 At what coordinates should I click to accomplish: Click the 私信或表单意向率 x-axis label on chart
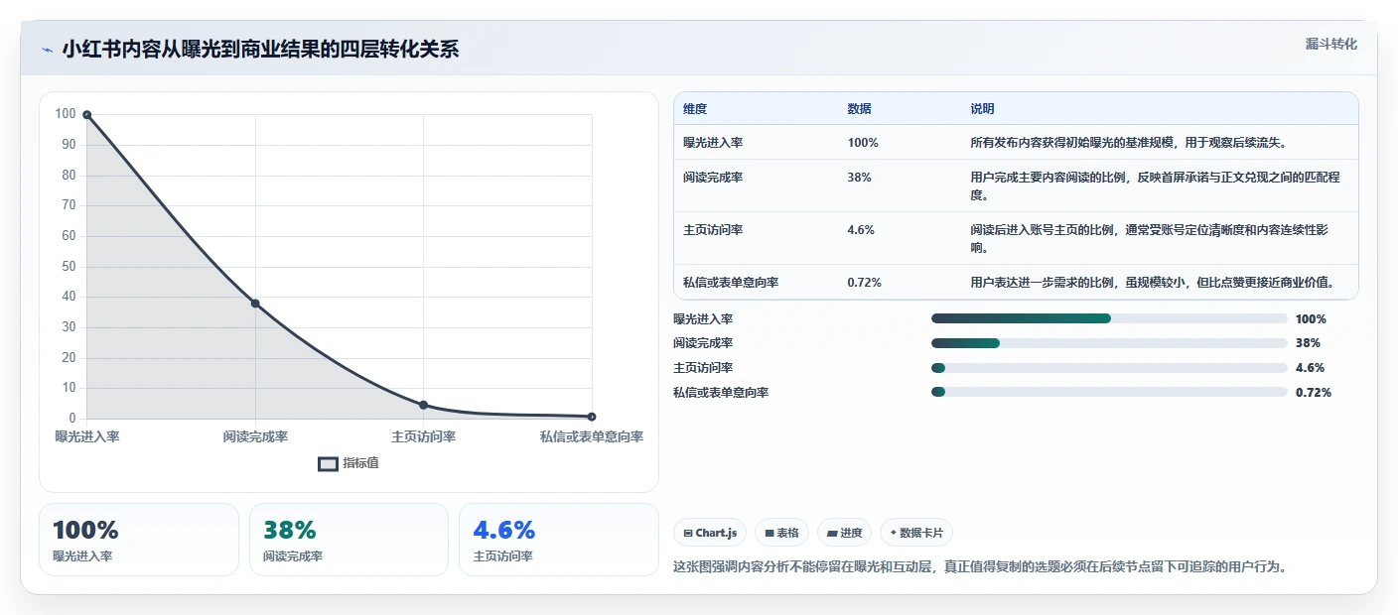(x=592, y=436)
